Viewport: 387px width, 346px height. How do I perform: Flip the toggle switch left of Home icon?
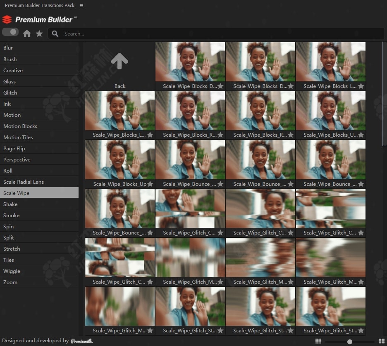[x=10, y=32]
